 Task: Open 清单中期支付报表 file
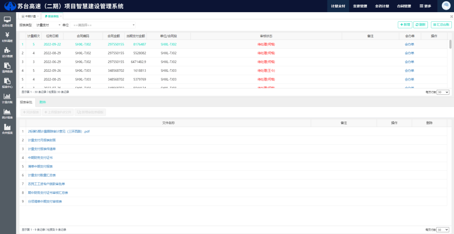point(40,166)
